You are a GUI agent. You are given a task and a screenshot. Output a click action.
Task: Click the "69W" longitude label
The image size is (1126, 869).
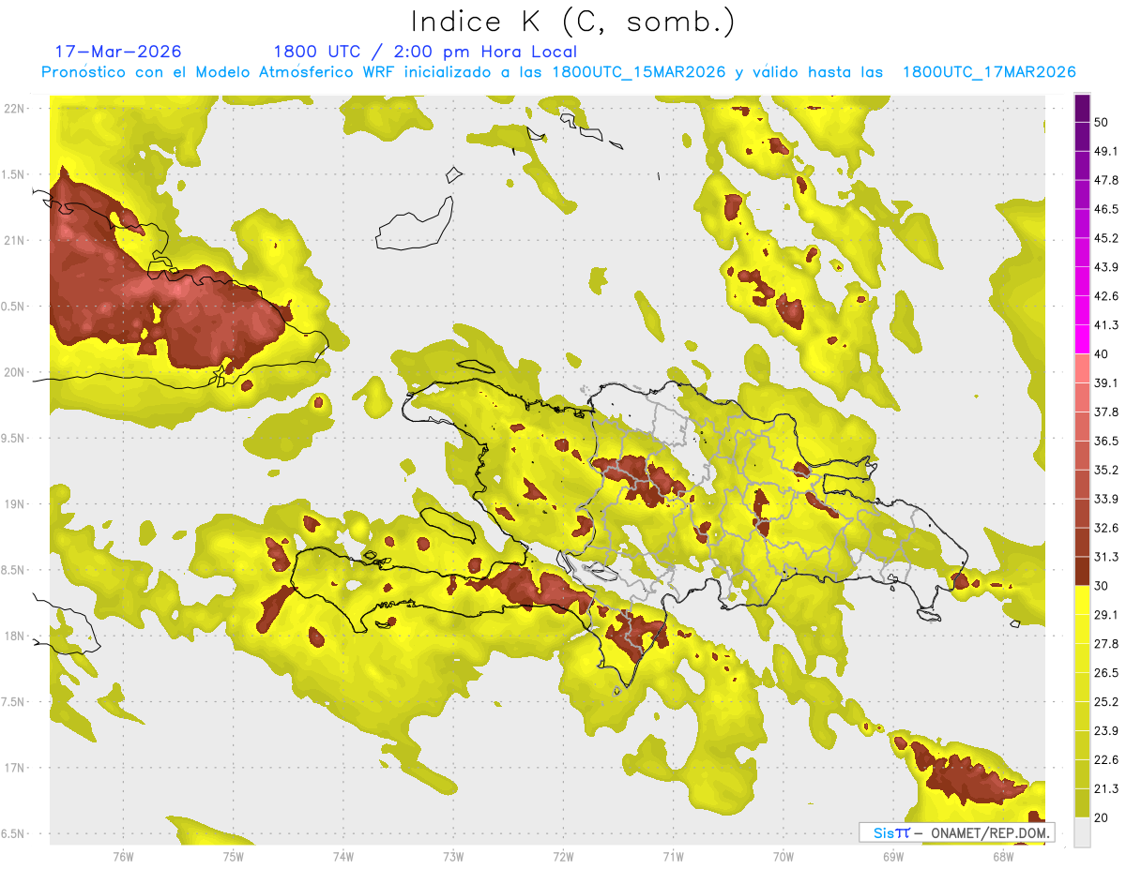(893, 856)
